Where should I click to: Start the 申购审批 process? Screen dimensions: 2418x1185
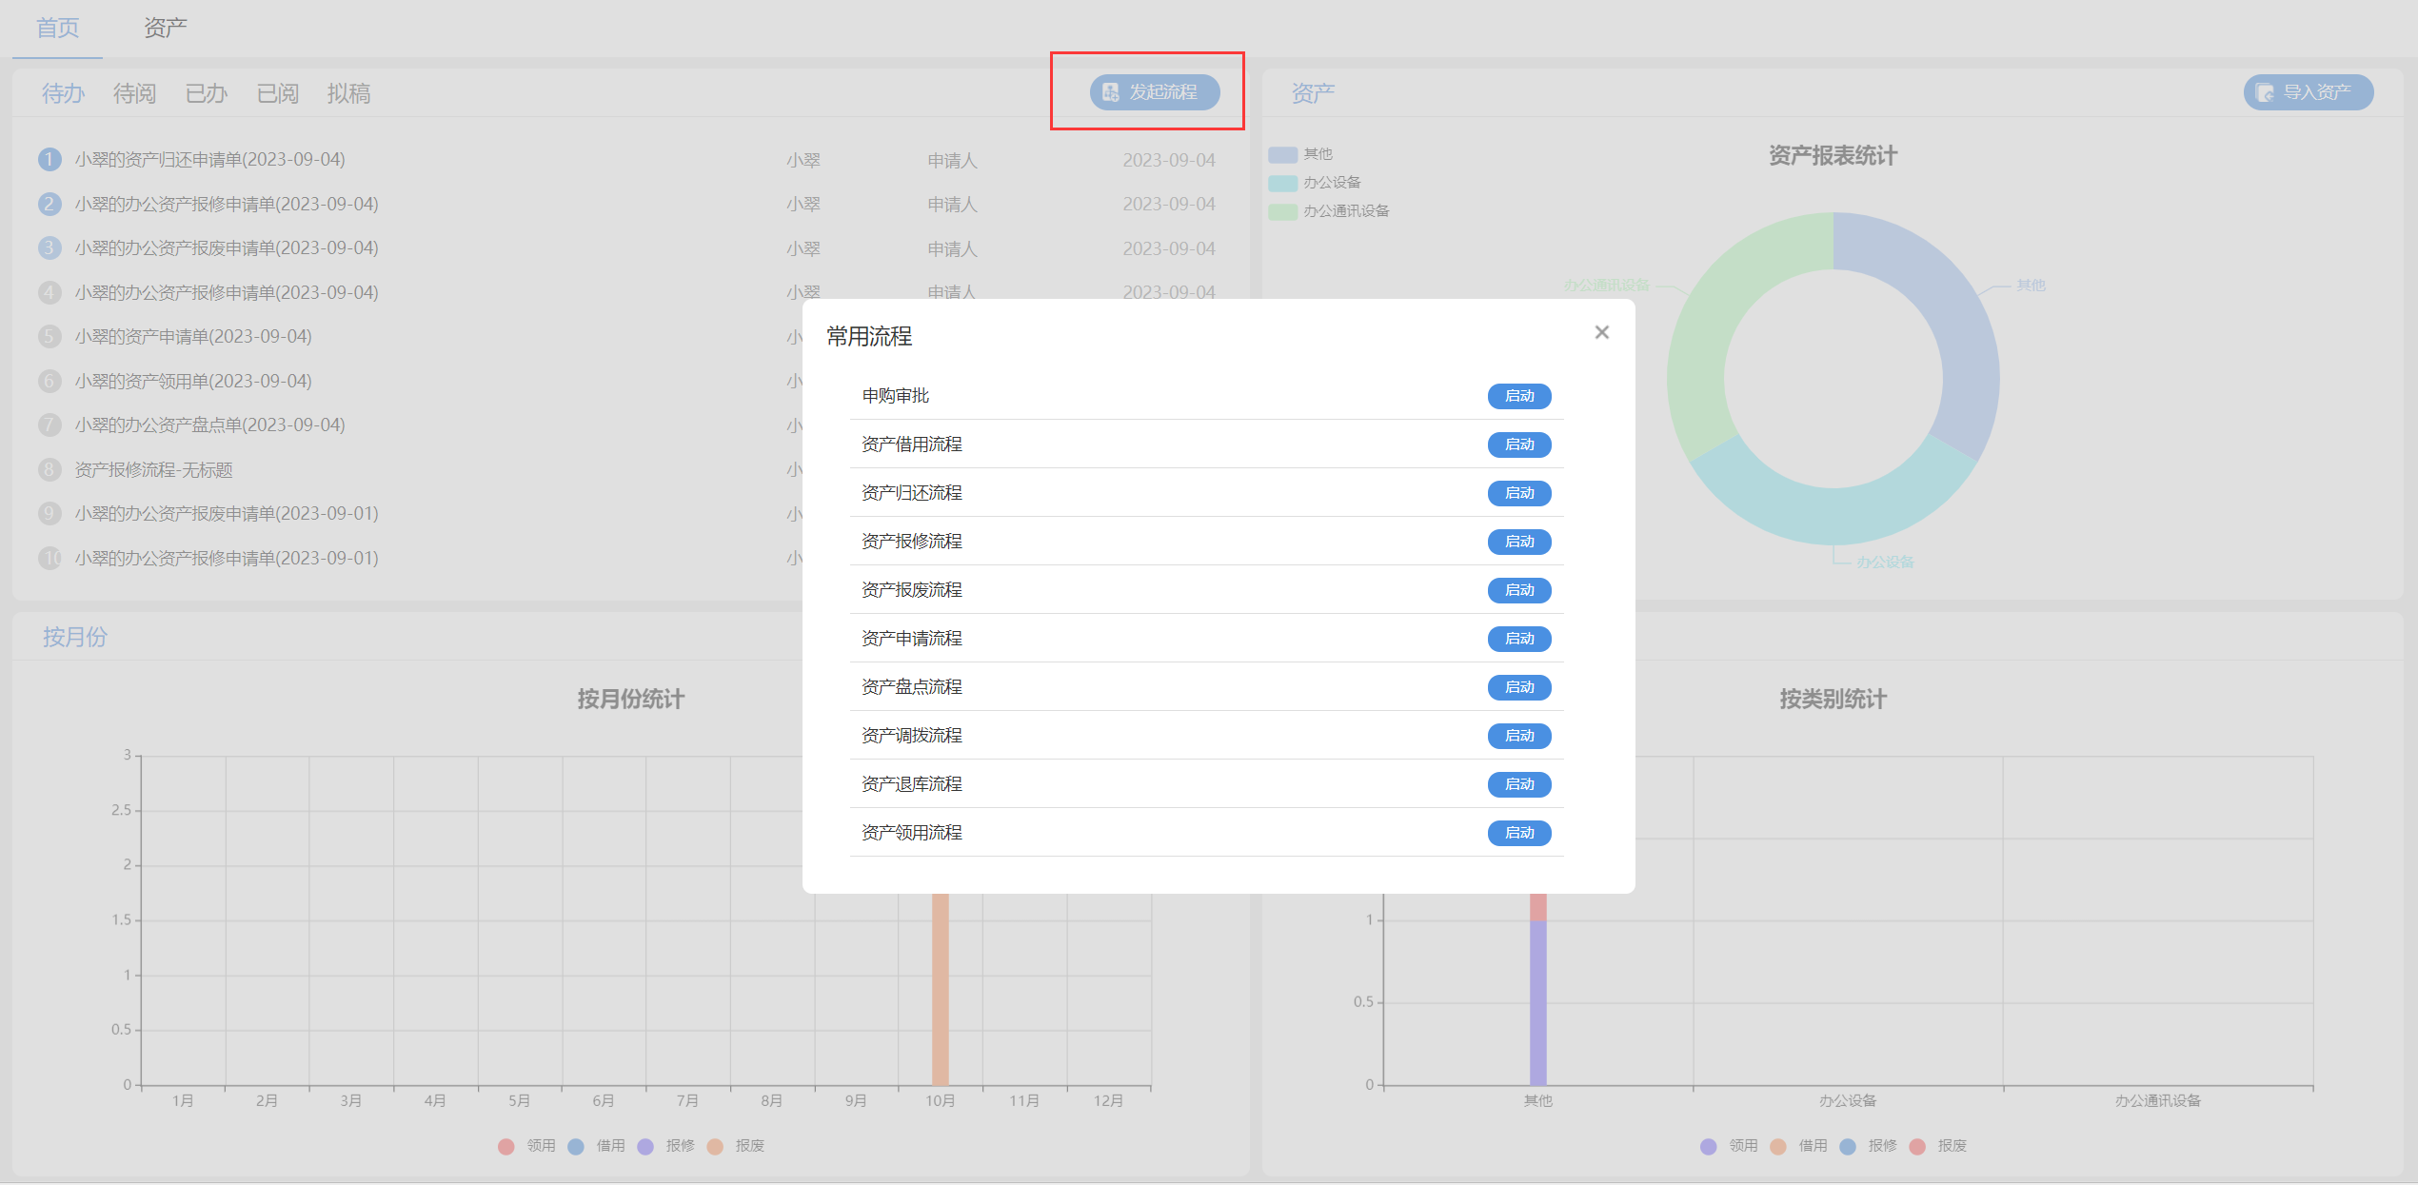pyautogui.click(x=1518, y=396)
